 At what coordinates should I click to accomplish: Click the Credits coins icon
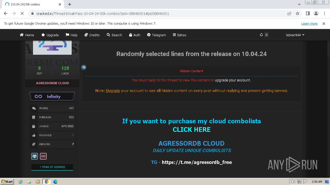[x=34, y=144]
